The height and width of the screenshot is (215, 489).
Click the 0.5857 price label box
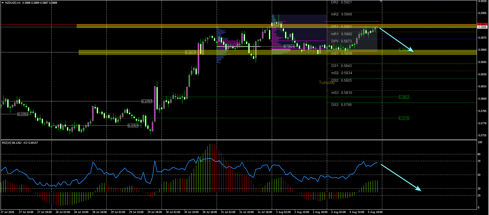pyautogui.click(x=191, y=52)
